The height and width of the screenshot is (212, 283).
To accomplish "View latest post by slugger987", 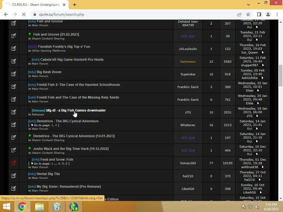I will pyautogui.click(x=263, y=65).
